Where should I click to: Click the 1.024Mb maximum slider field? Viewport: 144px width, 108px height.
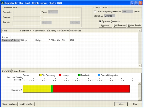[x=75, y=23]
